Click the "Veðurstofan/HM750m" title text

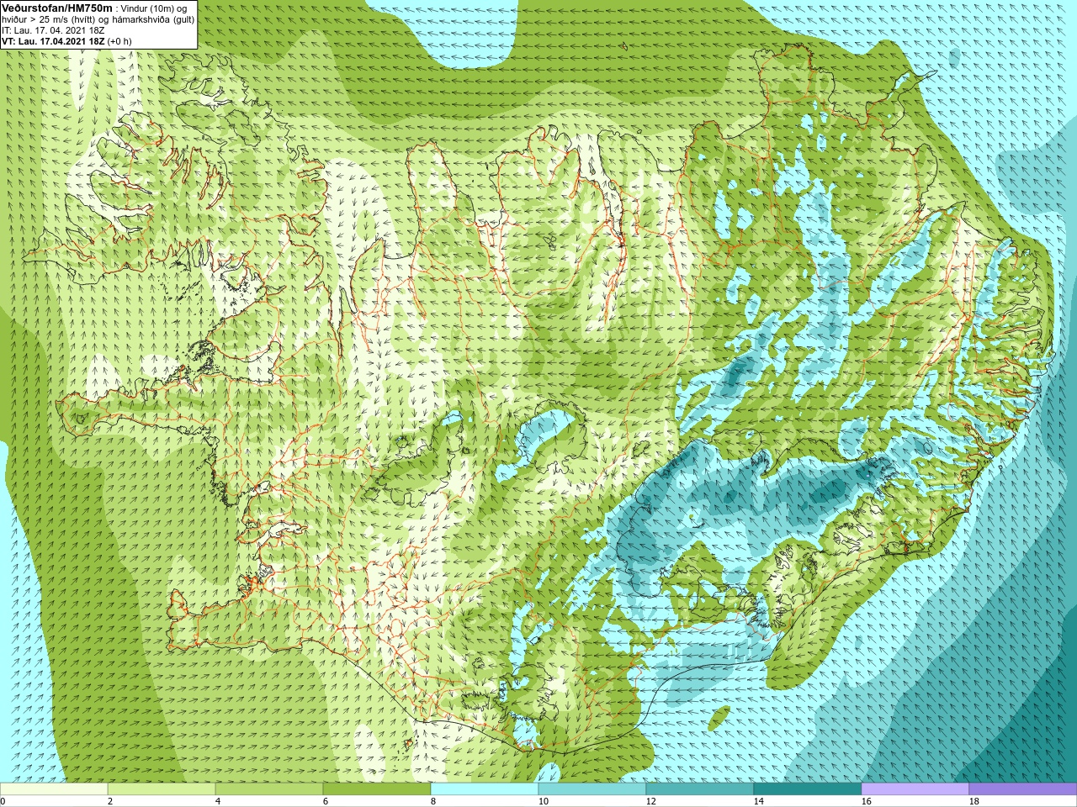coord(57,8)
